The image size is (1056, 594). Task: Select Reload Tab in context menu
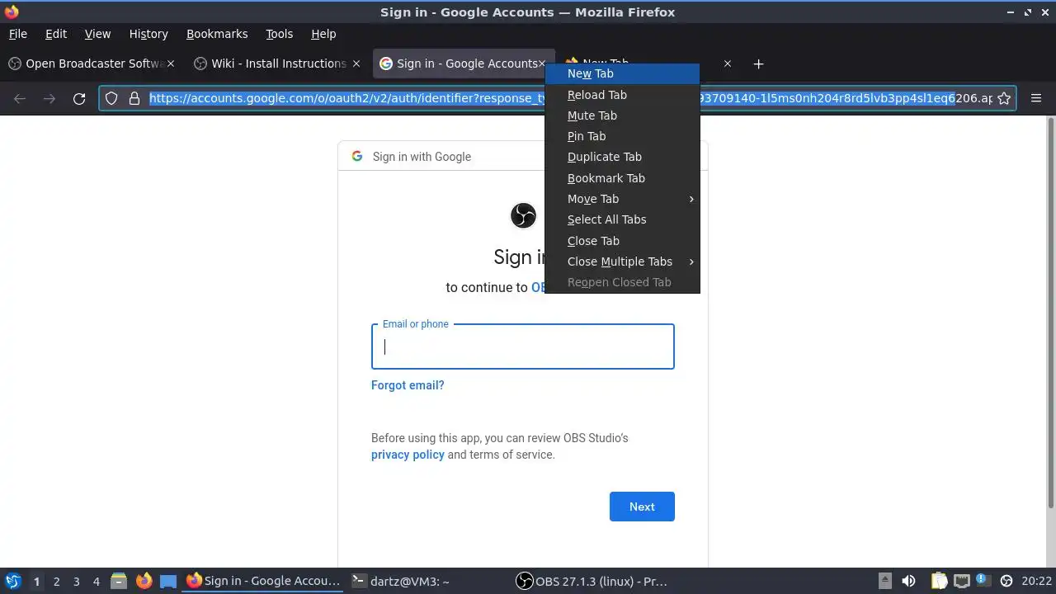(622, 95)
